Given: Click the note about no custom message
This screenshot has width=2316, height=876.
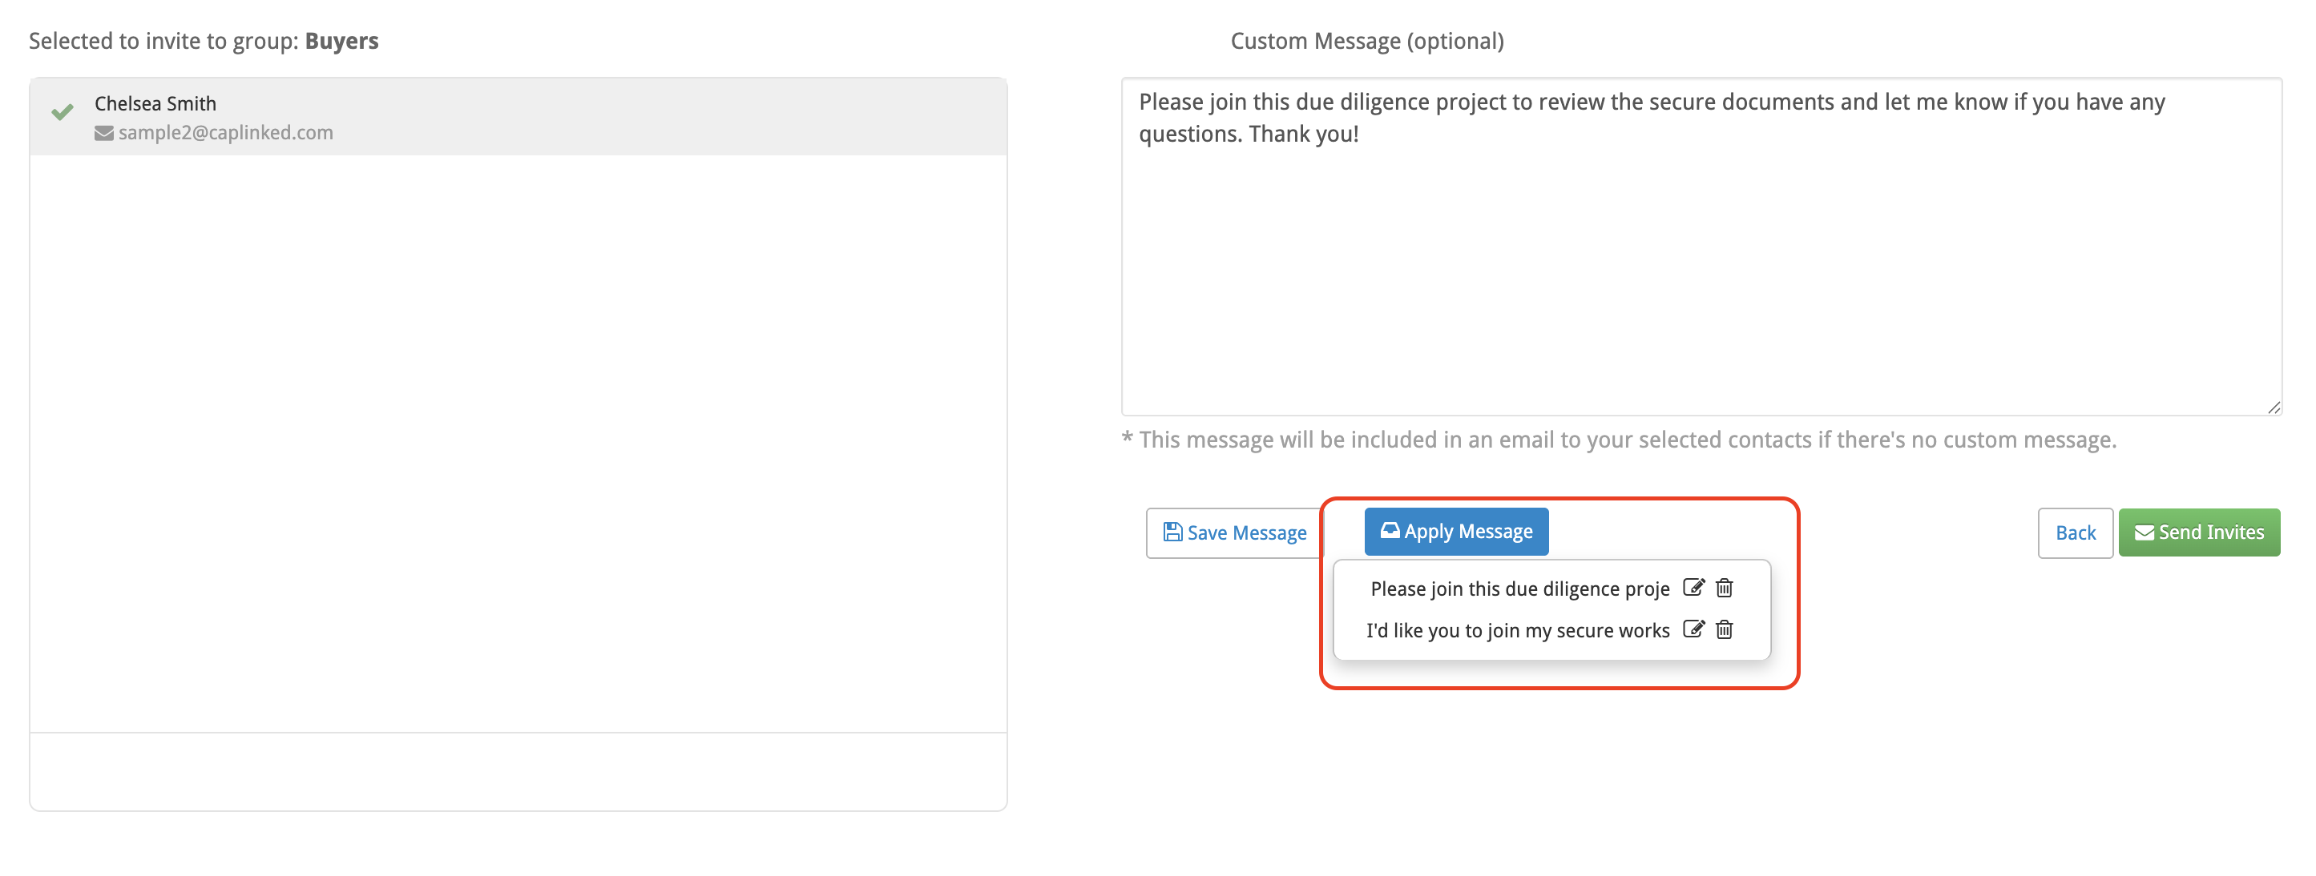Looking at the screenshot, I should click(x=1618, y=440).
